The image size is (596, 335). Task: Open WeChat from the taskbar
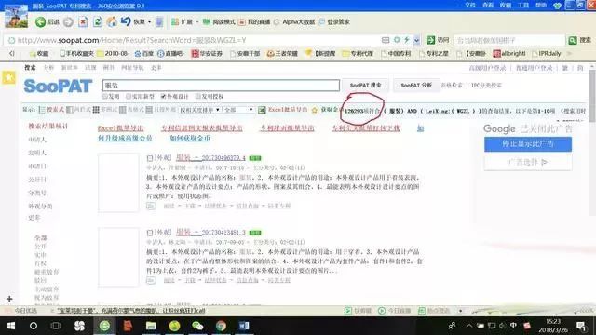[x=197, y=326]
